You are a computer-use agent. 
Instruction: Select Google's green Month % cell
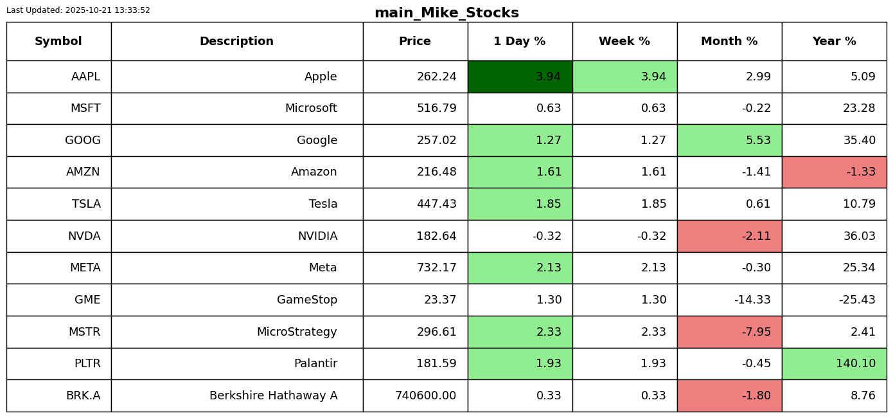point(729,140)
